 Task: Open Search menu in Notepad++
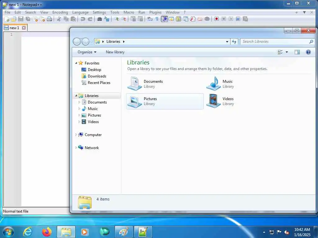30,12
